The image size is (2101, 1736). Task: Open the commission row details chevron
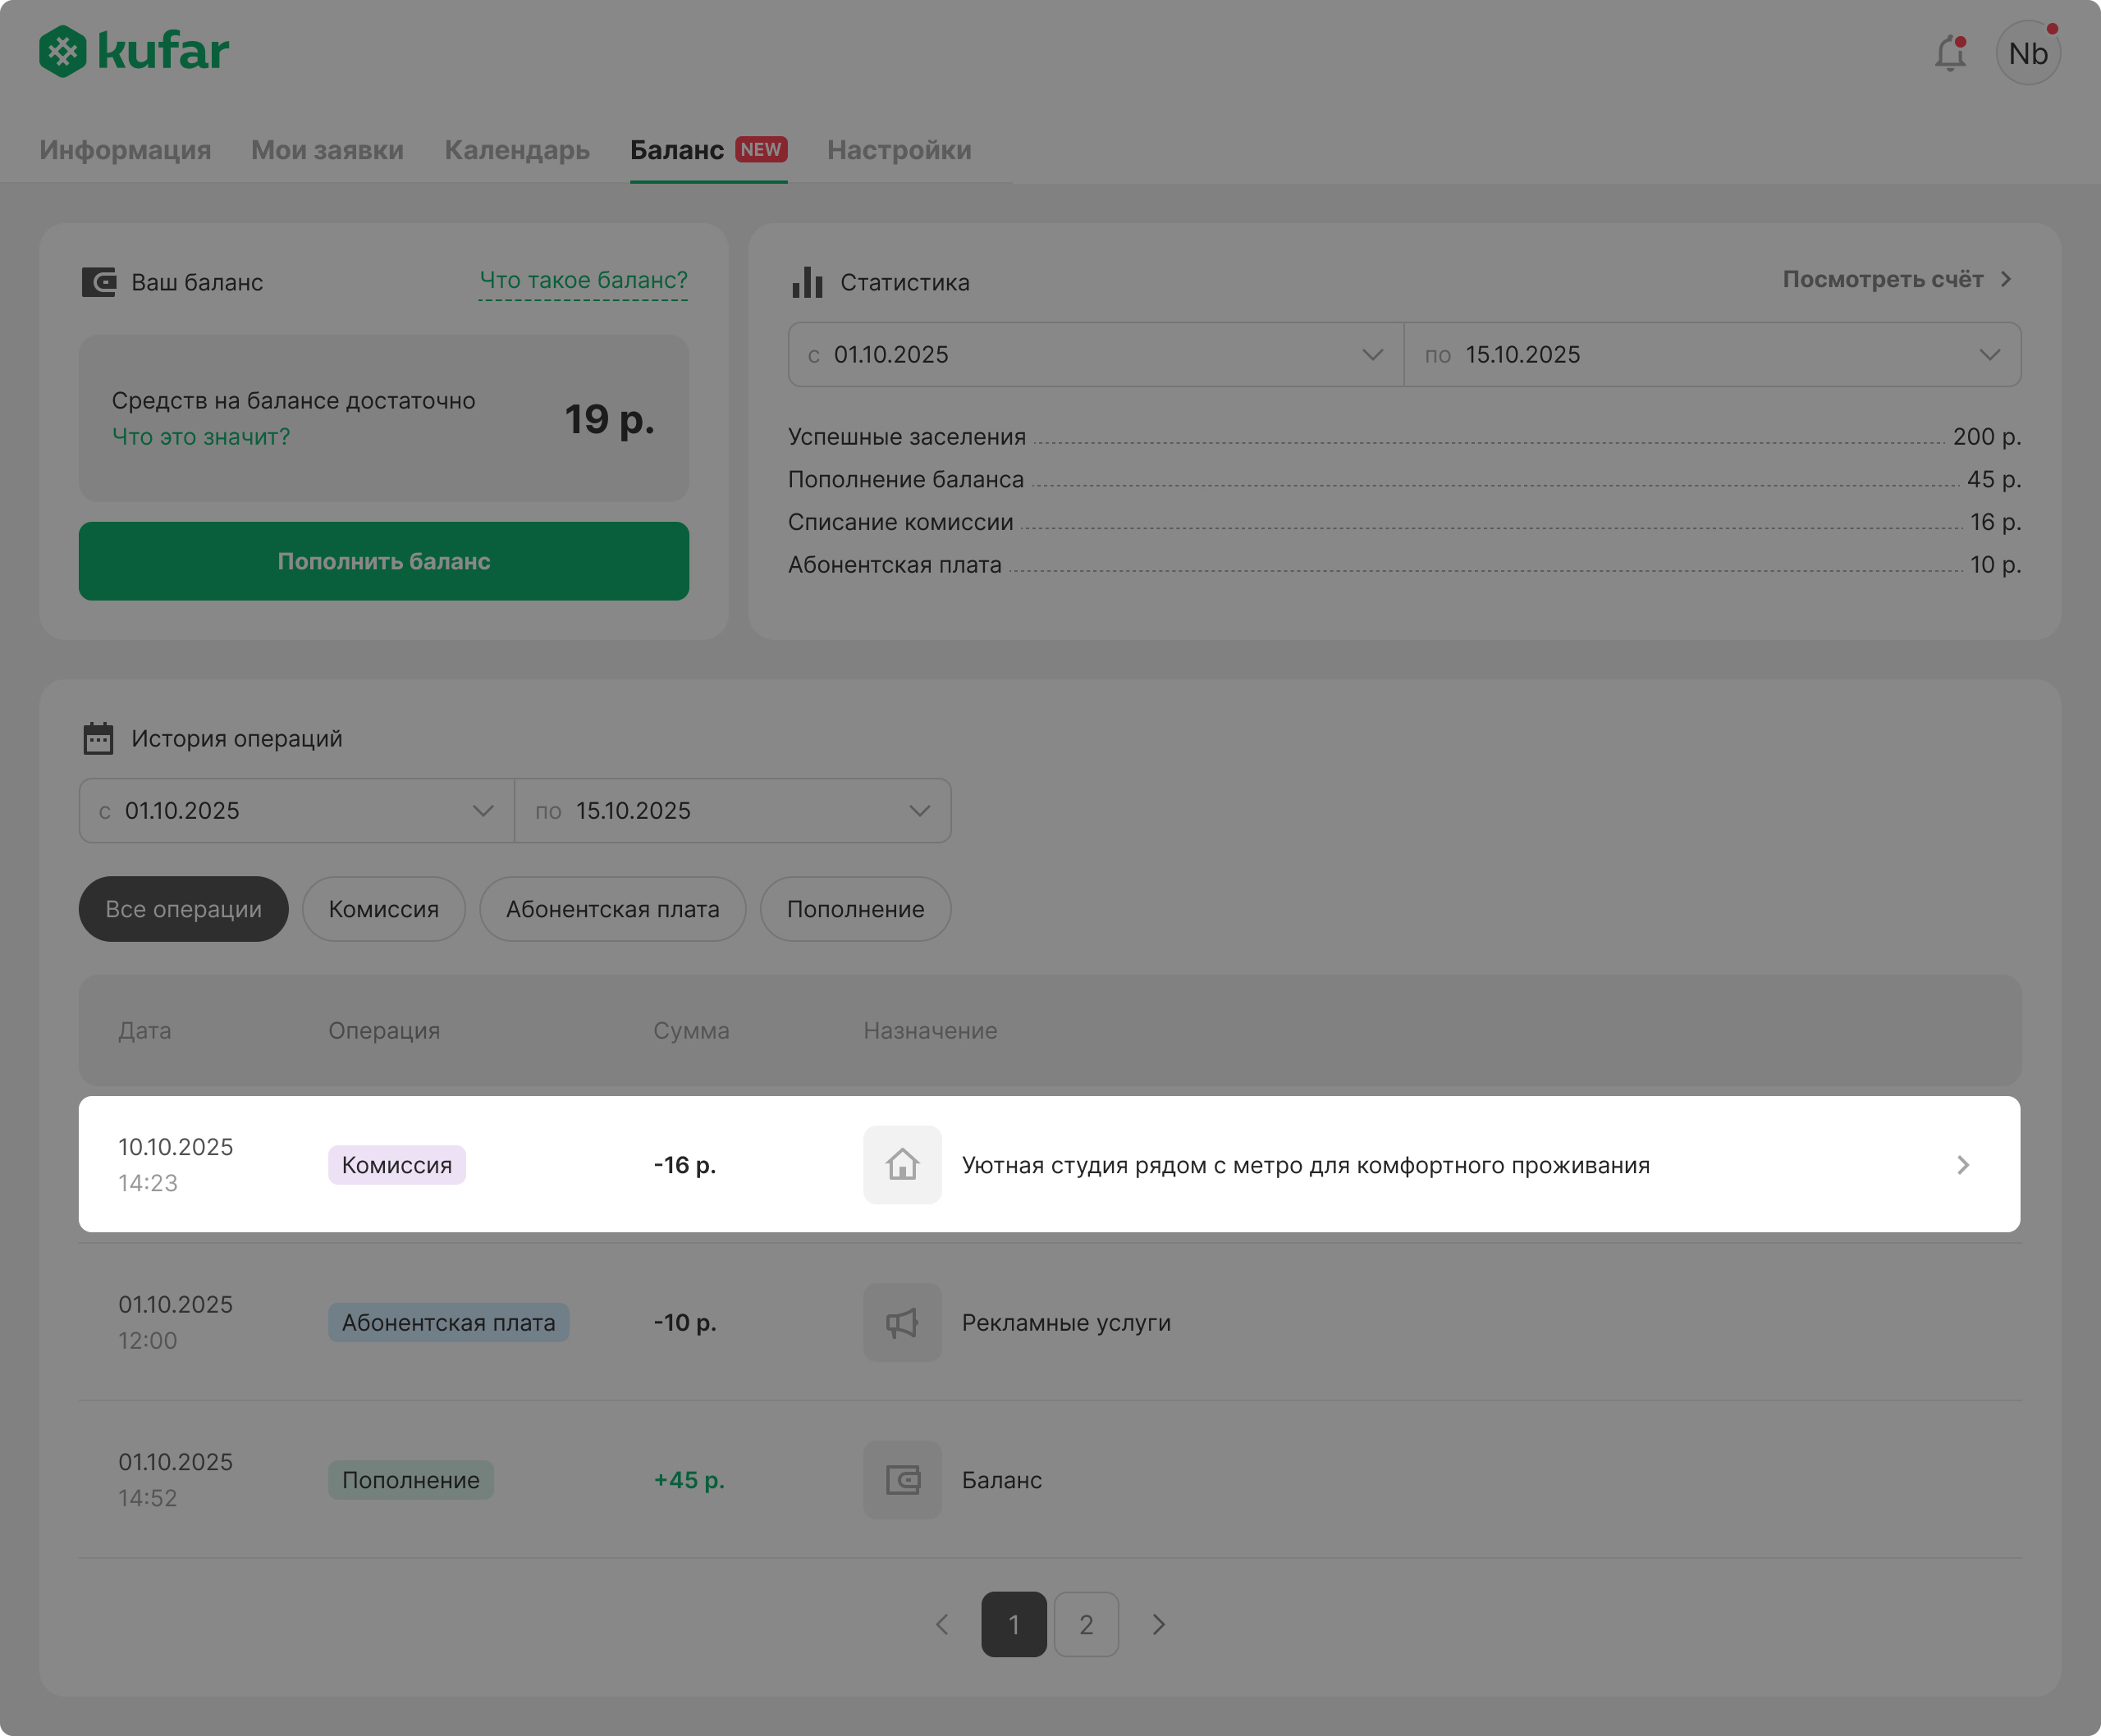coord(1963,1165)
